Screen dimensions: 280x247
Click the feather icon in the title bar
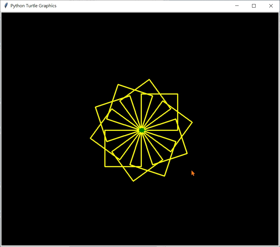click(6, 6)
